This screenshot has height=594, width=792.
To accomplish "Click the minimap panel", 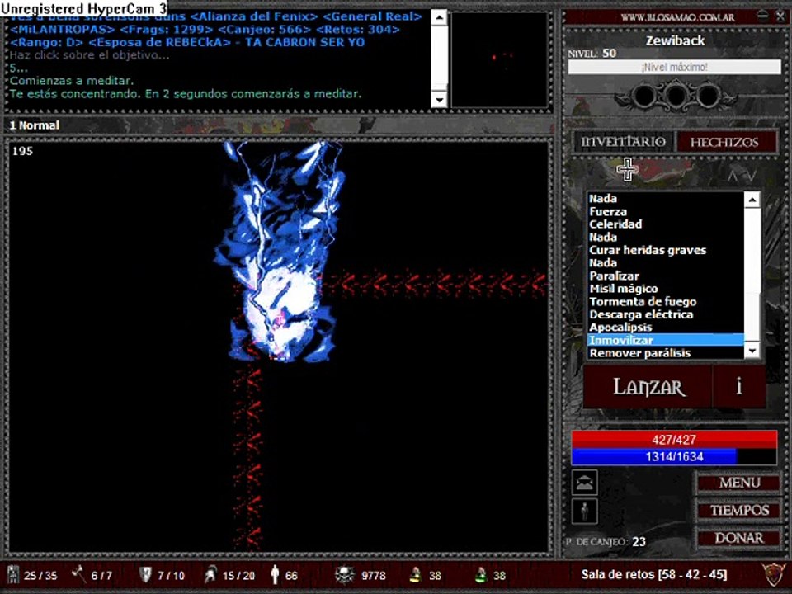I will point(500,59).
